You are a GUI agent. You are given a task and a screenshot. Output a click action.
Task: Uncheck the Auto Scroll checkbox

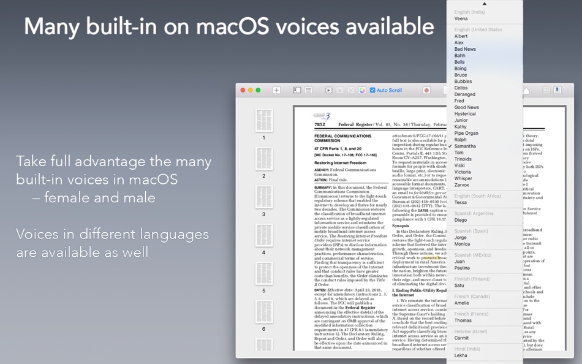tap(372, 90)
